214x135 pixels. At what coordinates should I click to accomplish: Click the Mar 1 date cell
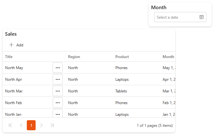pos(169,91)
